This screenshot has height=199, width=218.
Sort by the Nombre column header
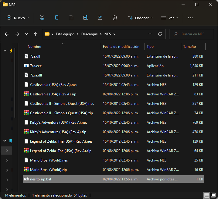point(34,46)
